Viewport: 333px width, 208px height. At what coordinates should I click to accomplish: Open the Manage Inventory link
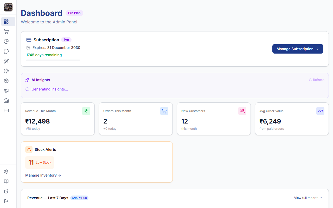click(43, 175)
